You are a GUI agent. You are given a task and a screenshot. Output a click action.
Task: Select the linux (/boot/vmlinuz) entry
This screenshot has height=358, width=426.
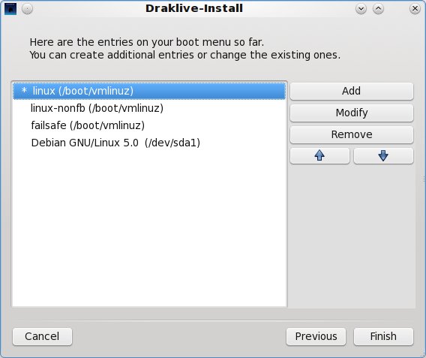(149, 91)
